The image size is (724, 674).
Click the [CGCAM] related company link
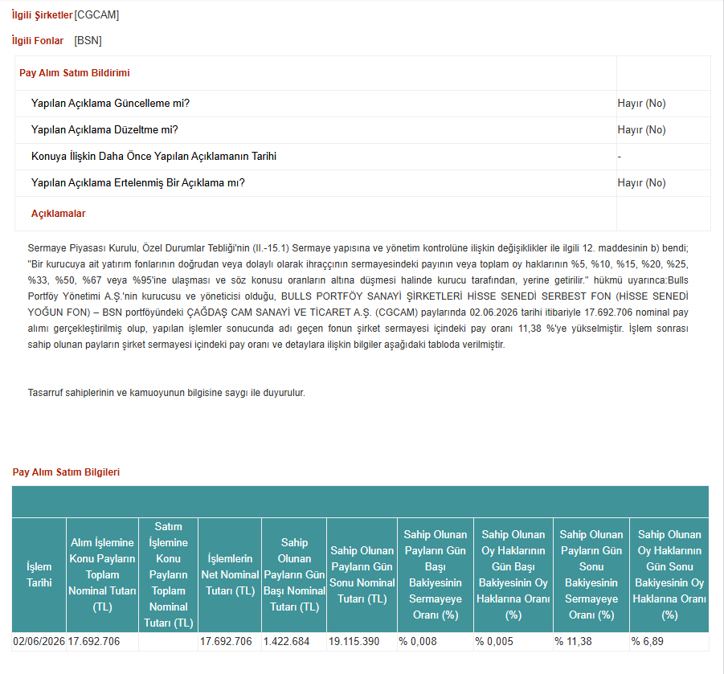tap(96, 14)
